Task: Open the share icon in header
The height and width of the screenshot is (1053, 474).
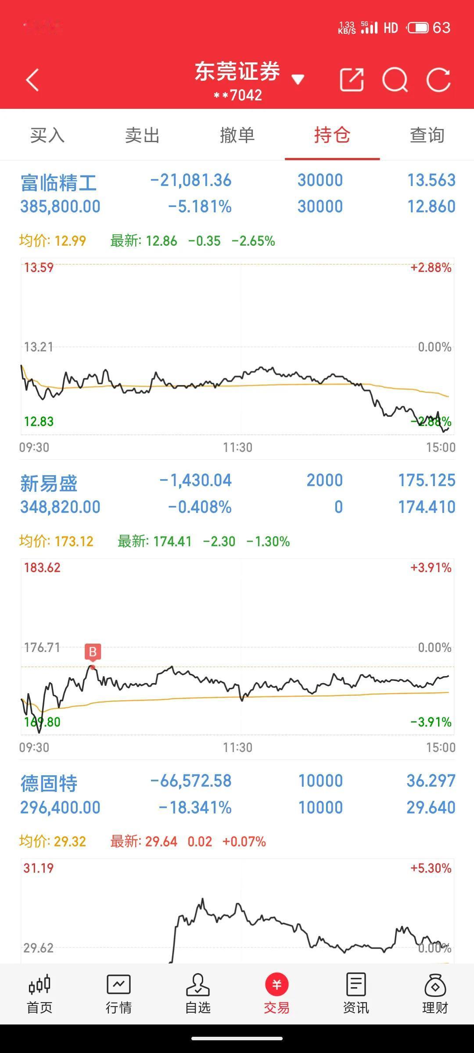Action: [352, 80]
